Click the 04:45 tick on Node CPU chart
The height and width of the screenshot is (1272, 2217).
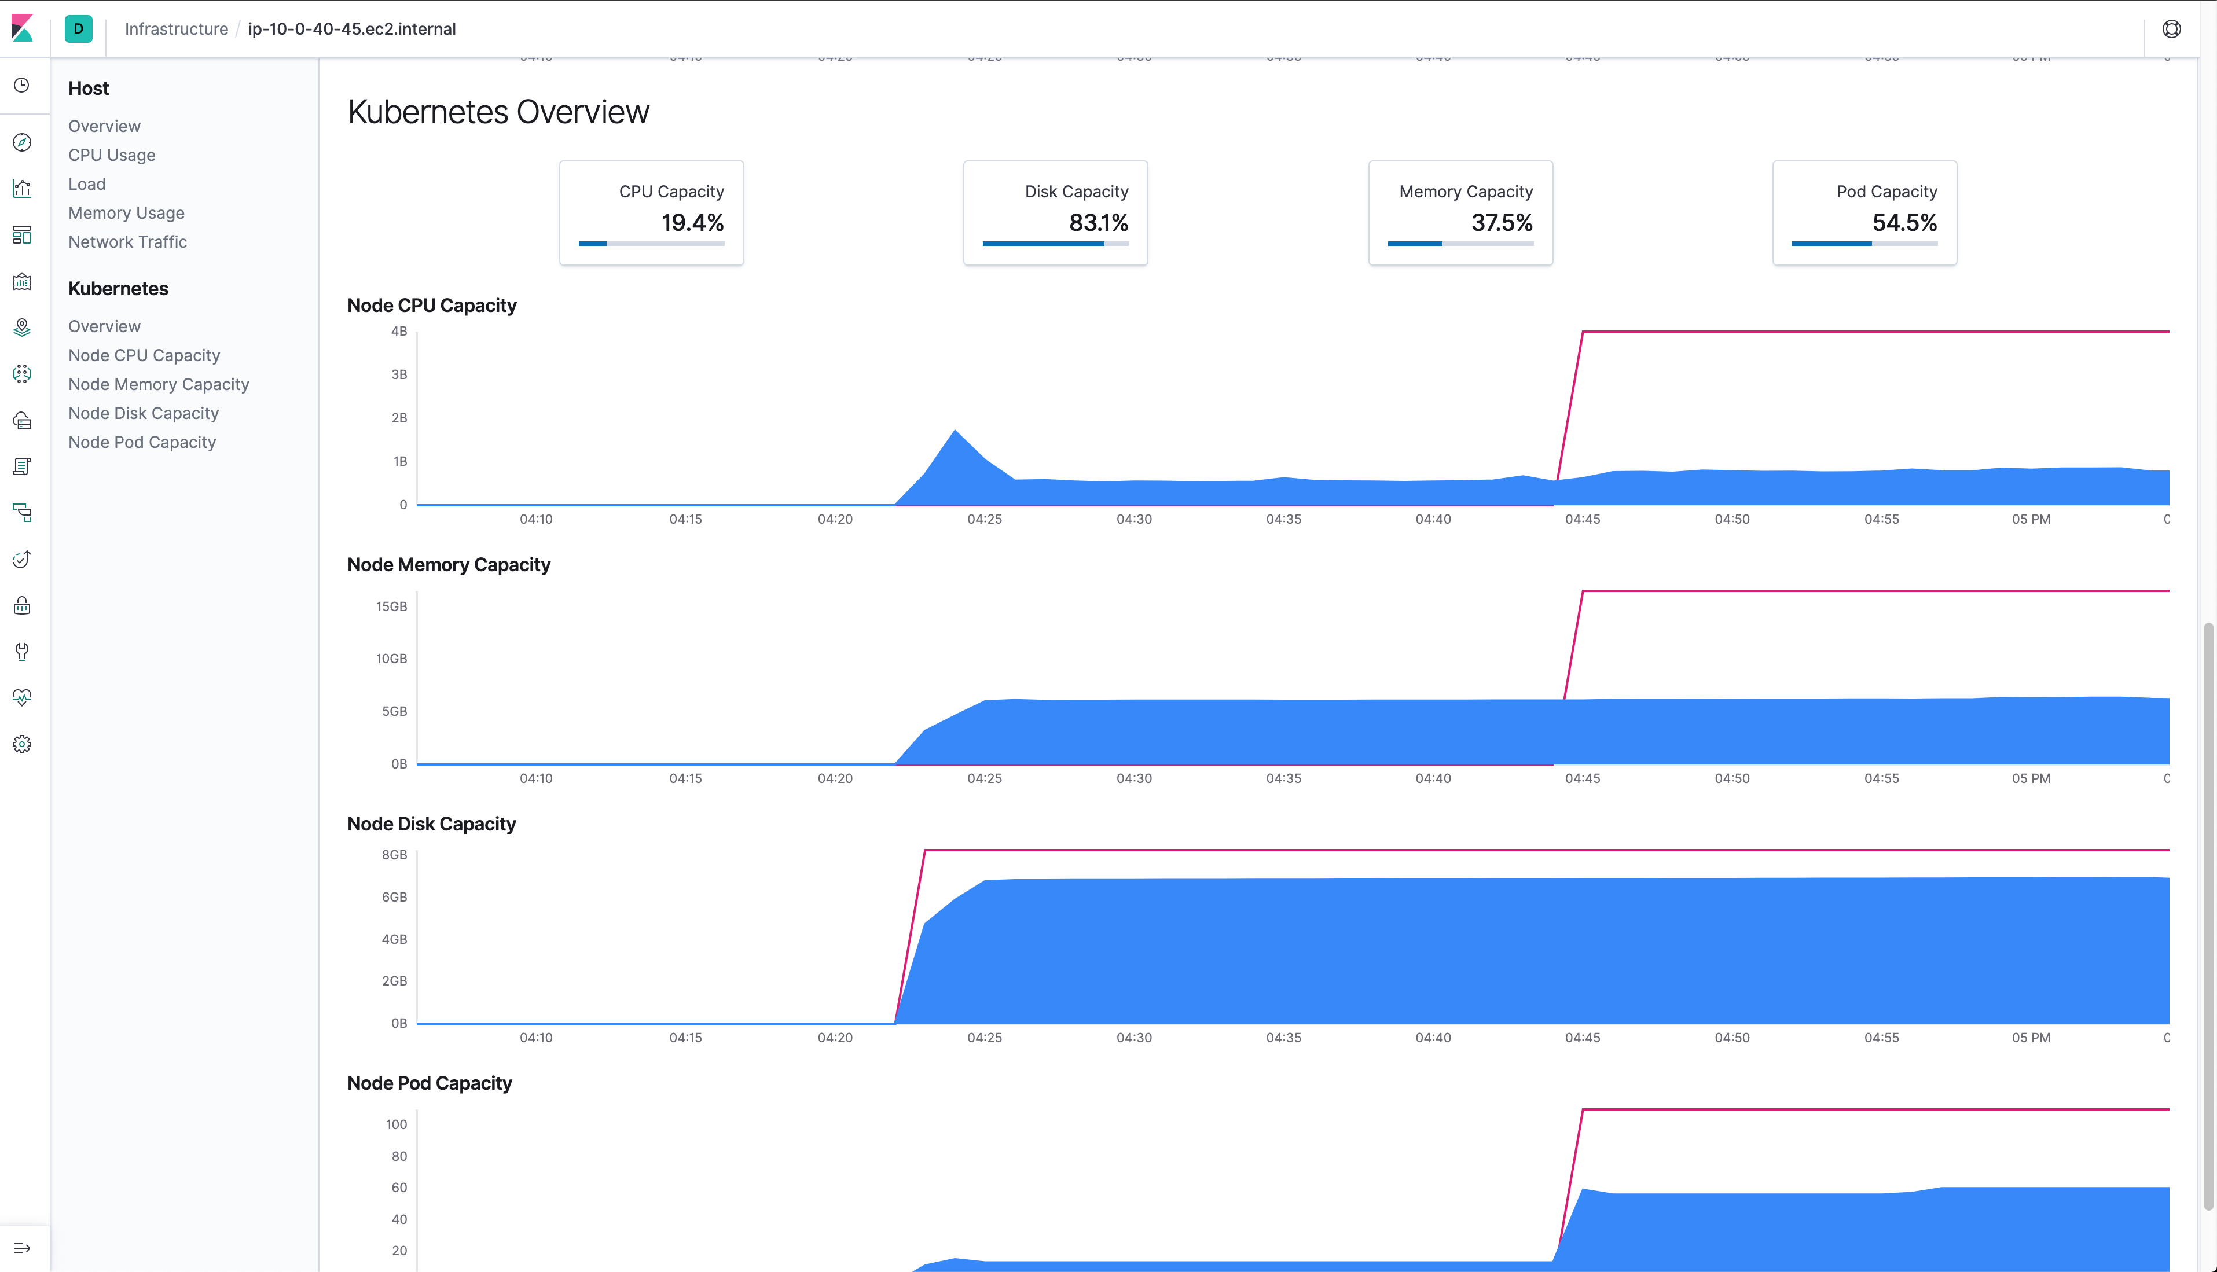(x=1583, y=519)
